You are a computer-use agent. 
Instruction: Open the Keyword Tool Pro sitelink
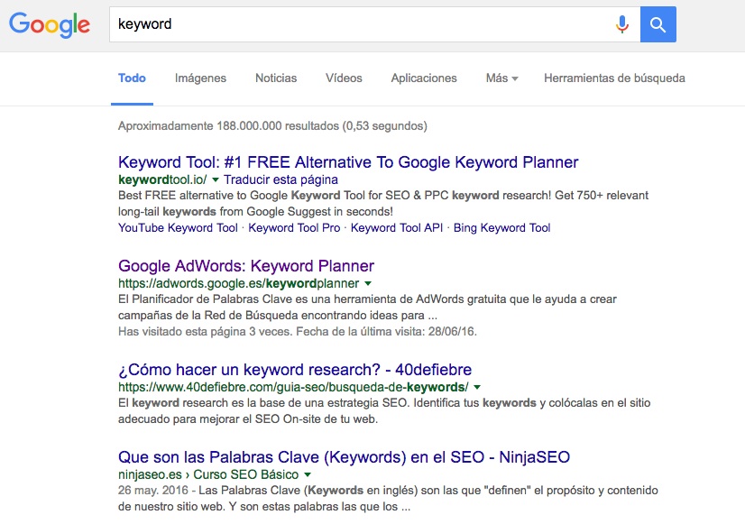click(294, 227)
